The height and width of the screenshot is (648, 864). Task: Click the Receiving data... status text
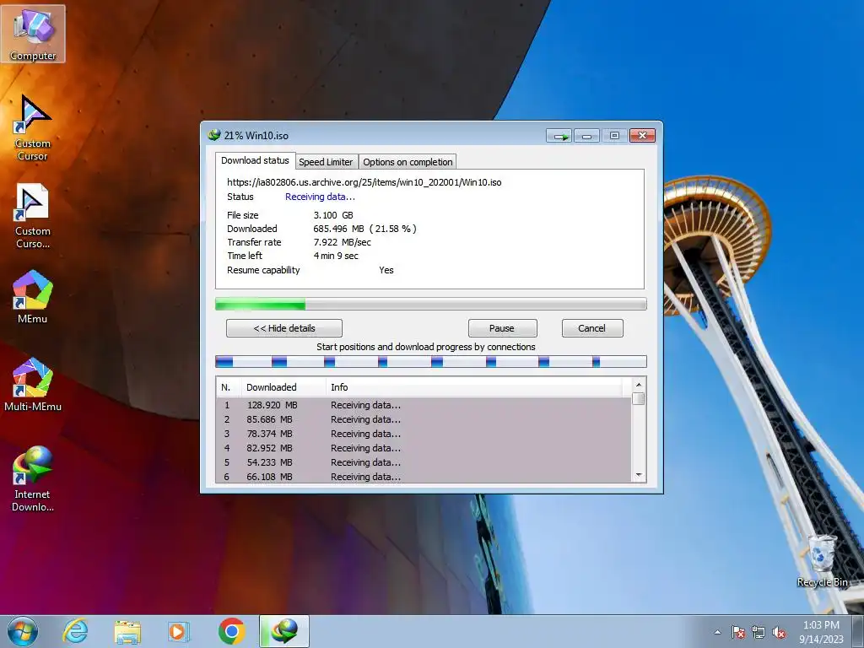[320, 197]
